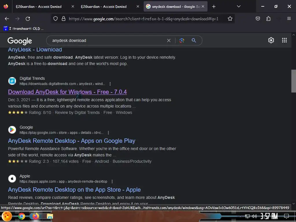
Task: Open the network icon in system tray
Action: click(247, 216)
